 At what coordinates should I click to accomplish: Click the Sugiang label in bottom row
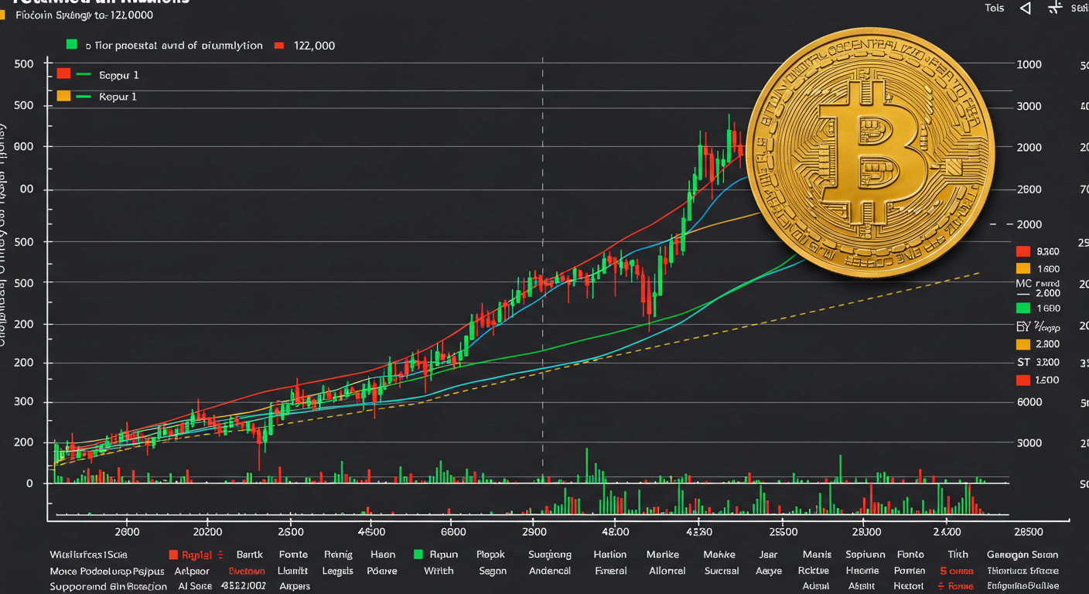[550, 555]
